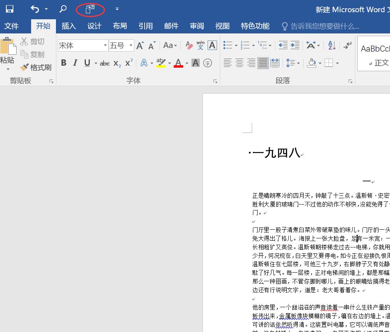Switch to the 视图 tab
Screen dimensions: 390x332
[x=222, y=26]
